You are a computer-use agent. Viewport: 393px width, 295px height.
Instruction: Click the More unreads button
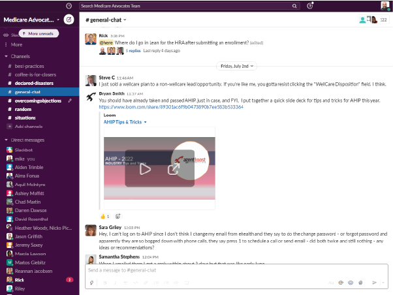click(39, 33)
